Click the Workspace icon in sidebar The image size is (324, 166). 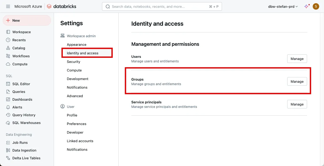[8, 32]
